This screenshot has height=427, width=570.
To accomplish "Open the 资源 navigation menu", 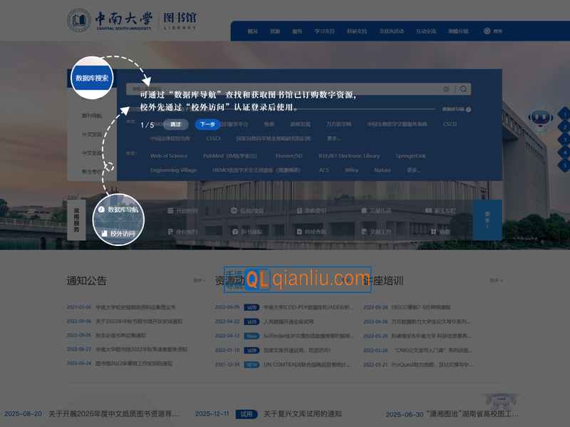I will [277, 31].
